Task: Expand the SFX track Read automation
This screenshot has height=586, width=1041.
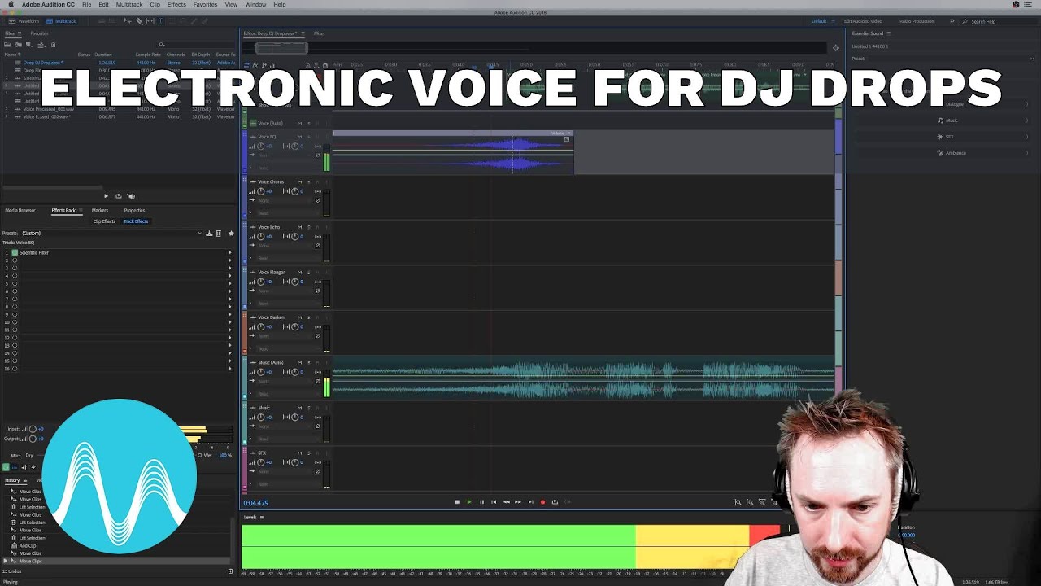Action: pos(251,484)
